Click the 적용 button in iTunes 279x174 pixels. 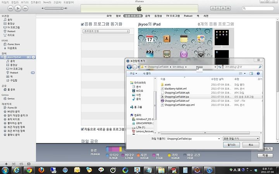click(265, 155)
